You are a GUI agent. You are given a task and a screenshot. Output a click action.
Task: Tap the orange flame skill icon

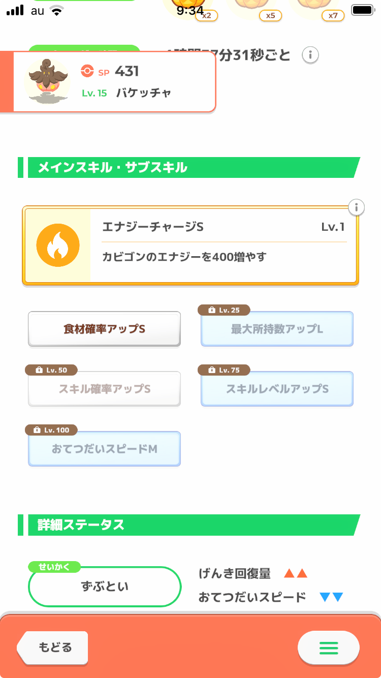58,246
